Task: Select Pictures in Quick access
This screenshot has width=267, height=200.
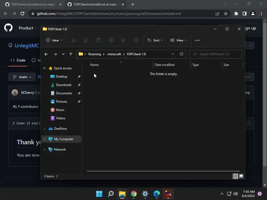Action: click(x=62, y=102)
